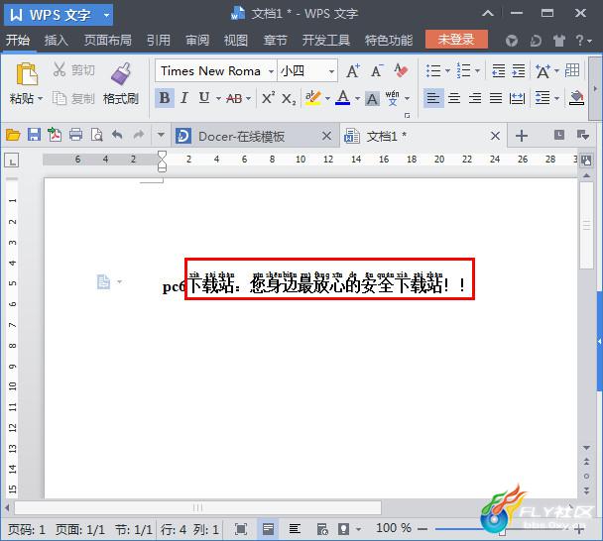The height and width of the screenshot is (541, 603).
Task: Open the 插入 ribbon tab
Action: pyautogui.click(x=57, y=40)
